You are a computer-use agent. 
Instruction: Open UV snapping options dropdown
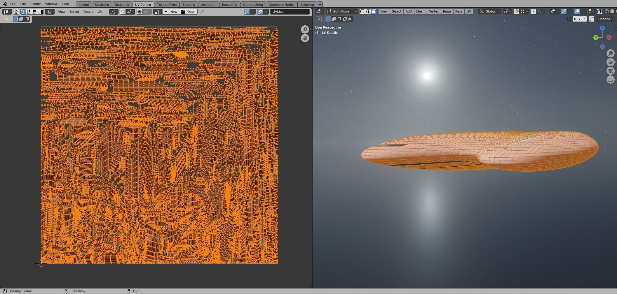(130, 12)
